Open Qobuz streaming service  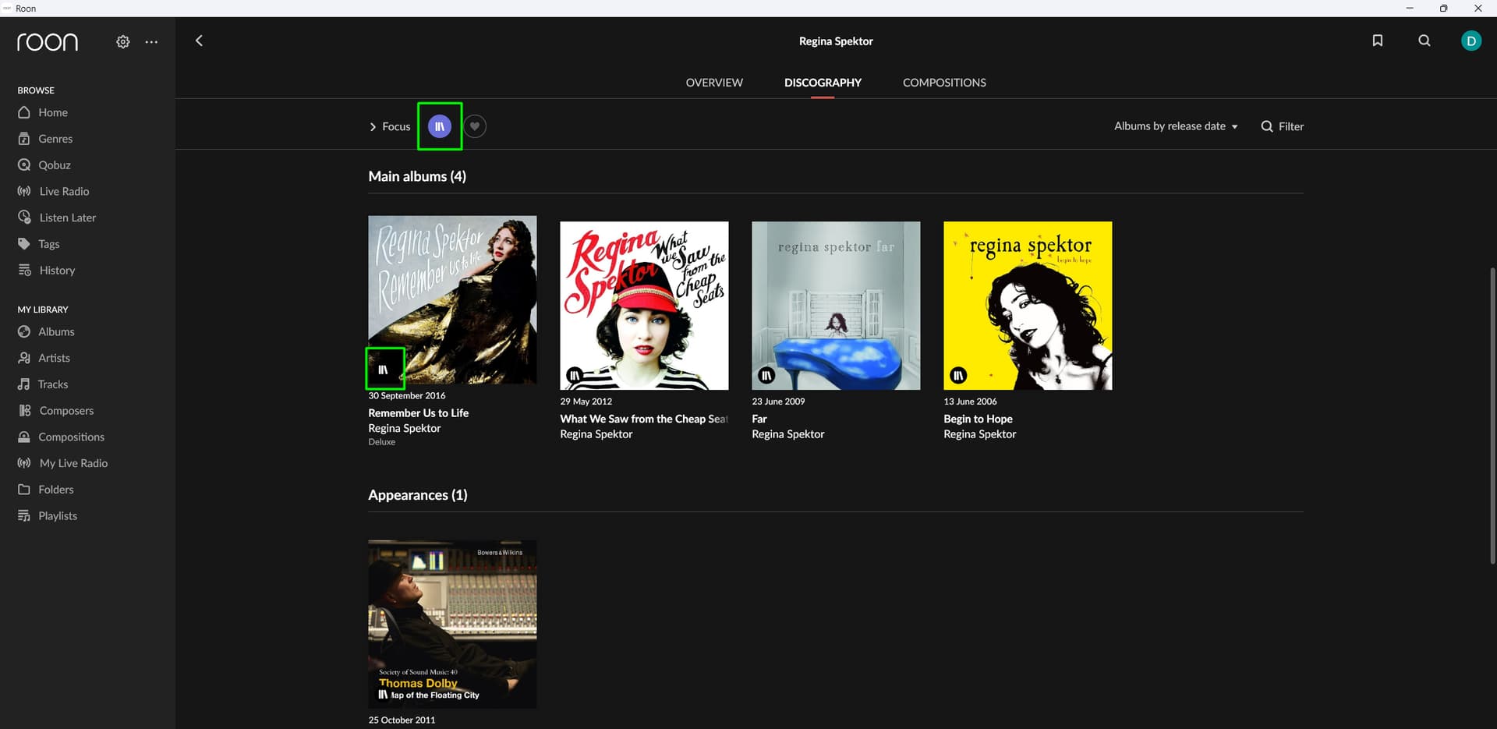pos(44,165)
